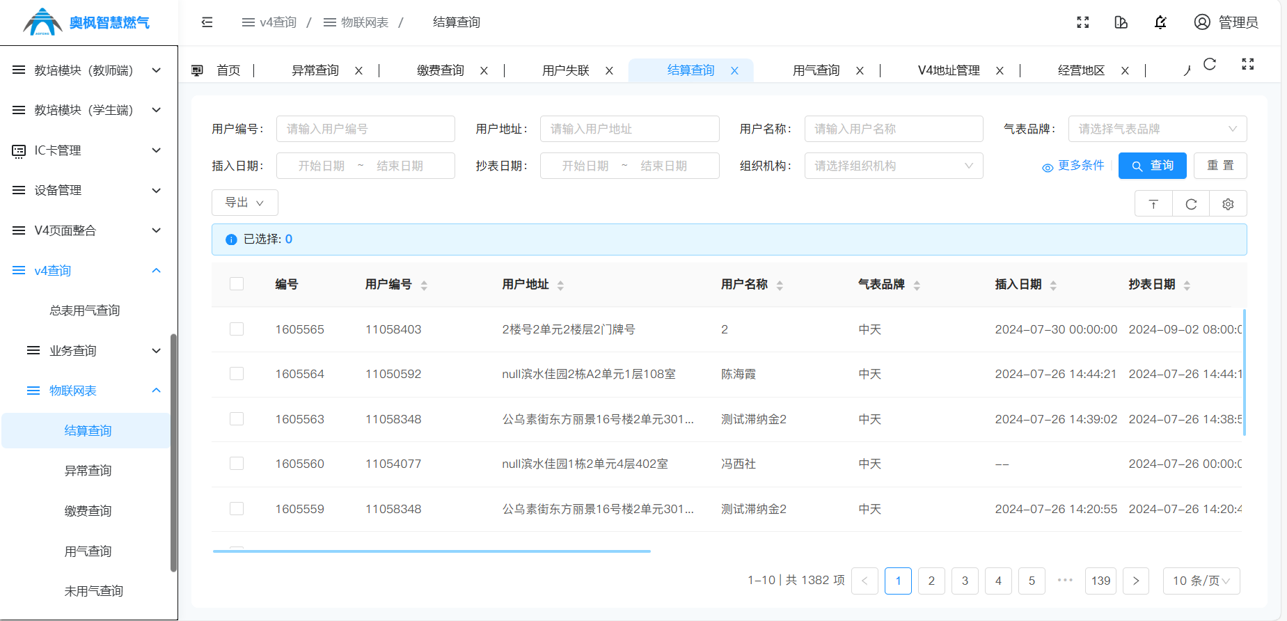Click the 查询 search button
Screen dimensions: 1287x621
coord(1153,166)
